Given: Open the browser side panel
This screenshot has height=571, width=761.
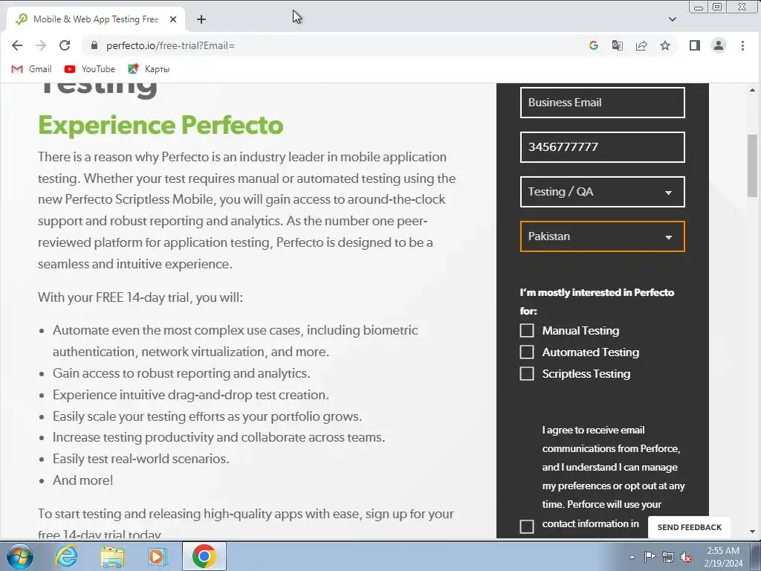Looking at the screenshot, I should point(695,45).
